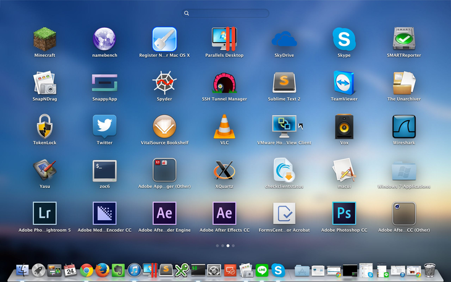Launch Parallels Desktop from the Launchpad grid

(x=224, y=39)
